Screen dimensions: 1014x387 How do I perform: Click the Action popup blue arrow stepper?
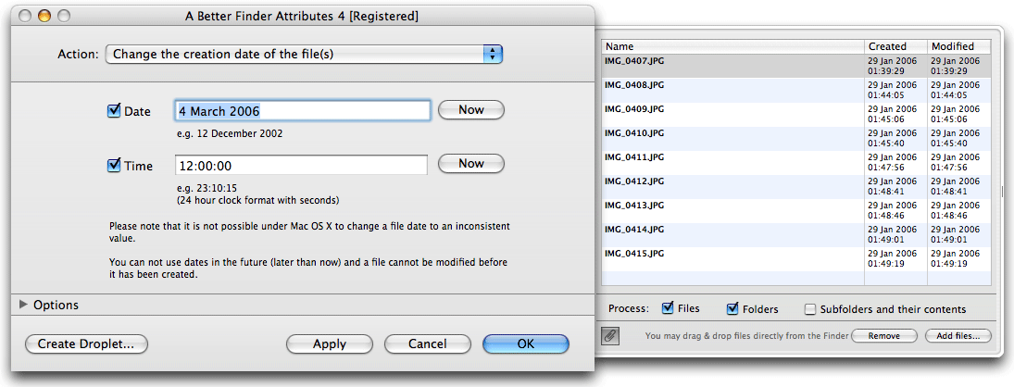click(493, 55)
